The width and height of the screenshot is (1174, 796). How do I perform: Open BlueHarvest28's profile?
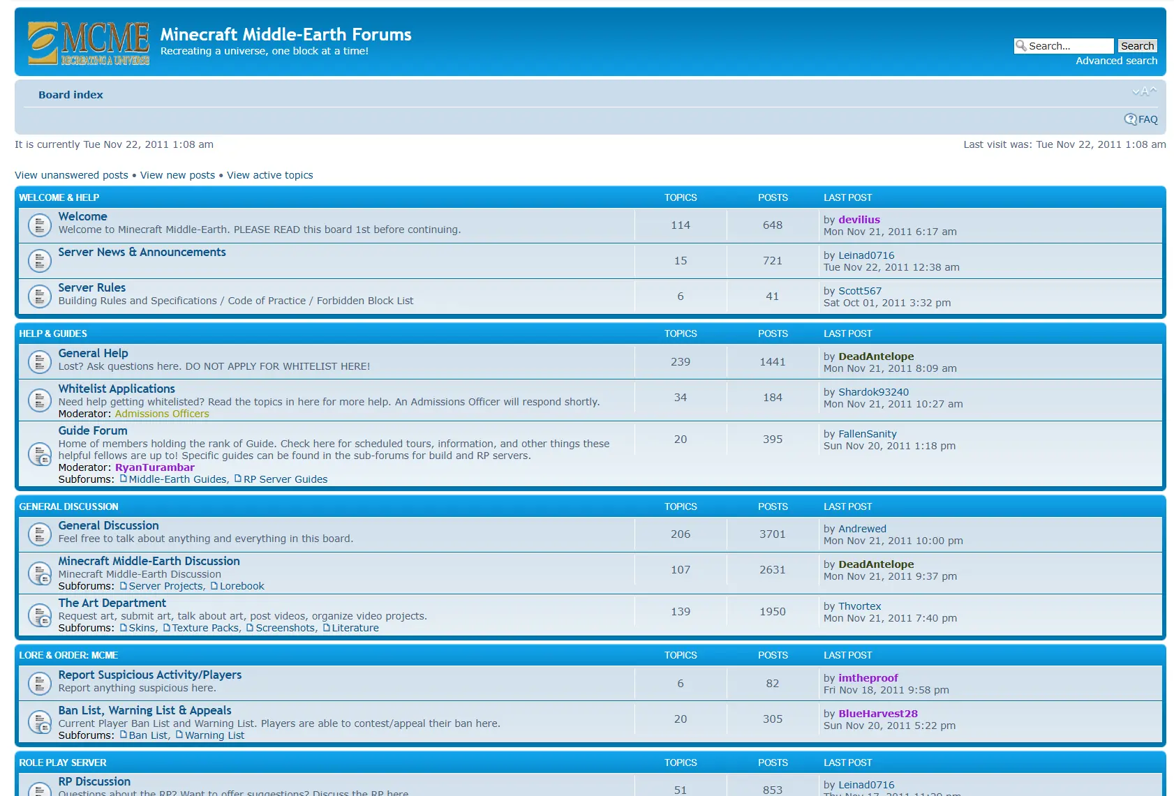[878, 714]
